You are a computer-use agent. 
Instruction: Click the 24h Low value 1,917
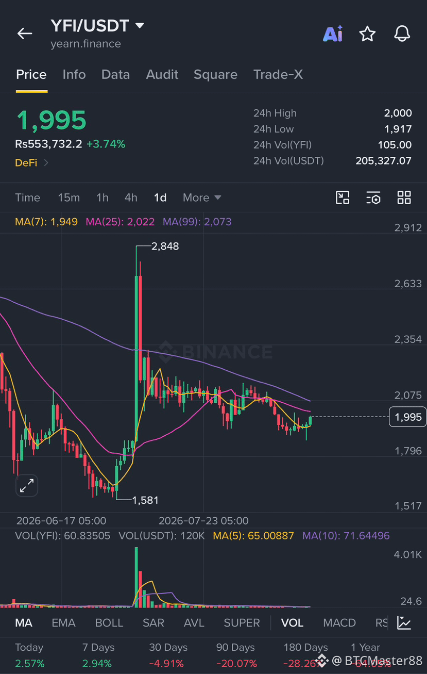pos(398,129)
